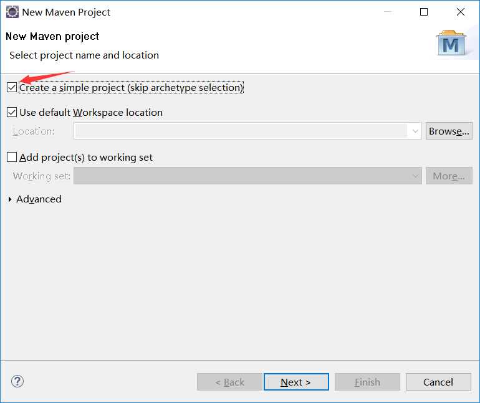Open the Location dropdown arrow
The height and width of the screenshot is (403, 480).
[x=415, y=131]
